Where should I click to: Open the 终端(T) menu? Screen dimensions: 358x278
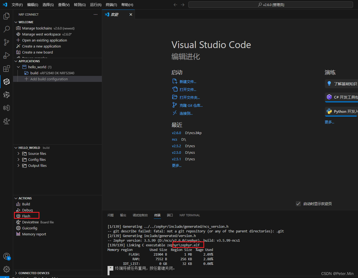click(x=111, y=5)
